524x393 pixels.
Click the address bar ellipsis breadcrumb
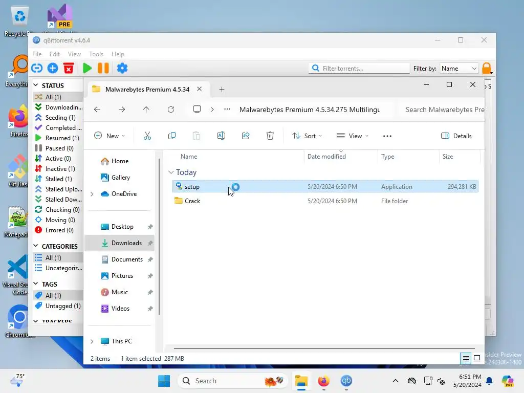click(227, 110)
